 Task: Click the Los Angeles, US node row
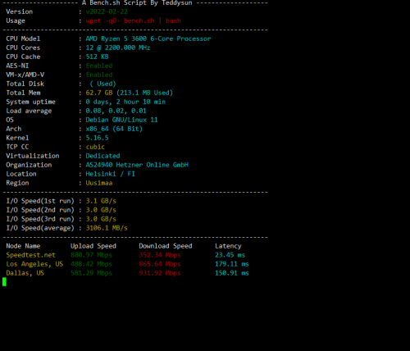point(127,264)
